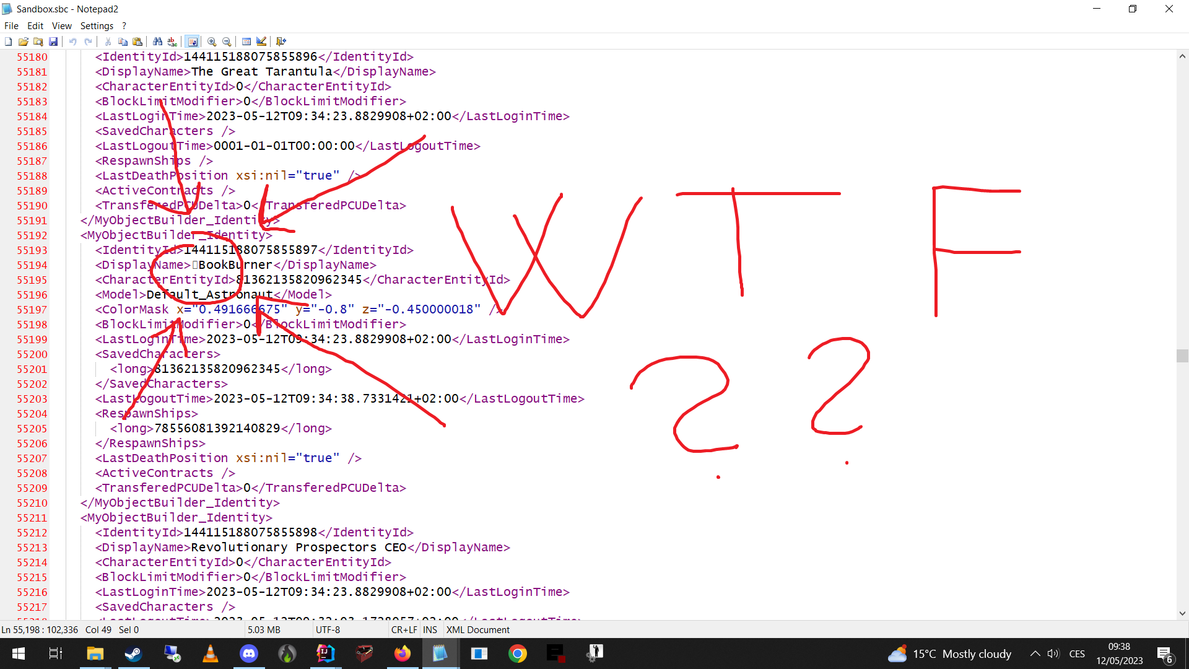This screenshot has width=1189, height=669.
Task: Click the Zoom Out magnifier icon
Action: 227,42
